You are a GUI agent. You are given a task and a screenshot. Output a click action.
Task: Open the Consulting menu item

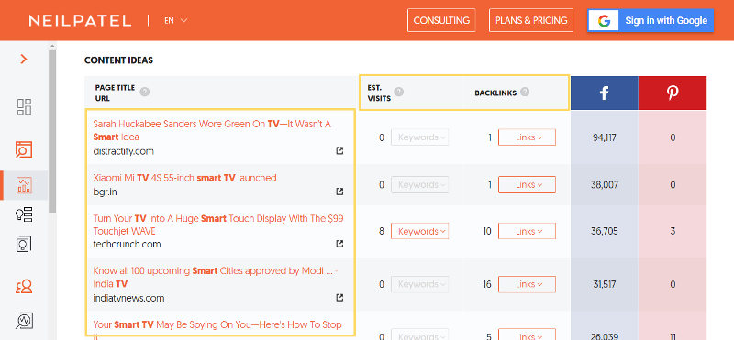click(x=441, y=20)
